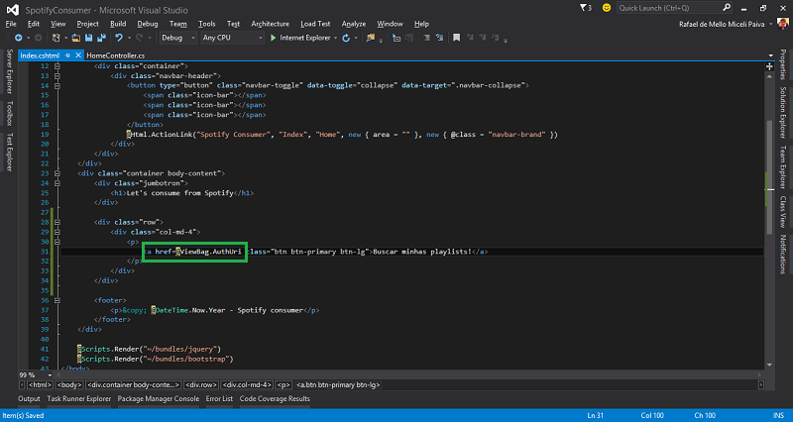The height and width of the screenshot is (422, 793).
Task: Start debugging with the green play icon
Action: 274,37
